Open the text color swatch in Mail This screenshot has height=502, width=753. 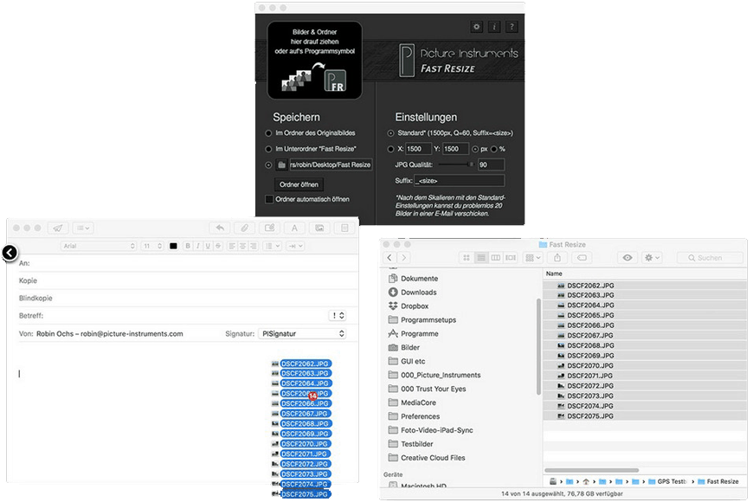[173, 246]
